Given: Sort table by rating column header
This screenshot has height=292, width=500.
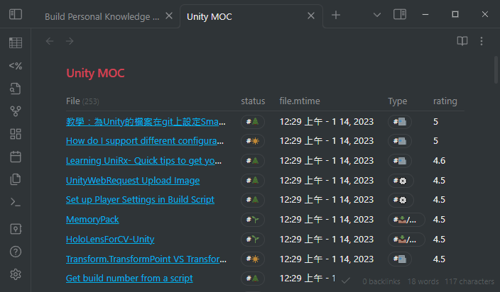Looking at the screenshot, I should 445,101.
